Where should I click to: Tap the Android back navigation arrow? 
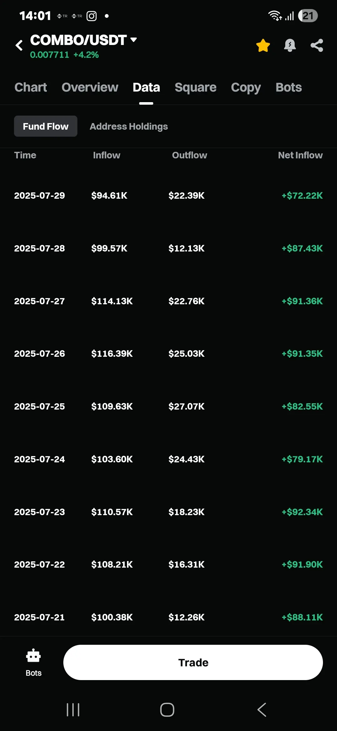click(x=262, y=710)
